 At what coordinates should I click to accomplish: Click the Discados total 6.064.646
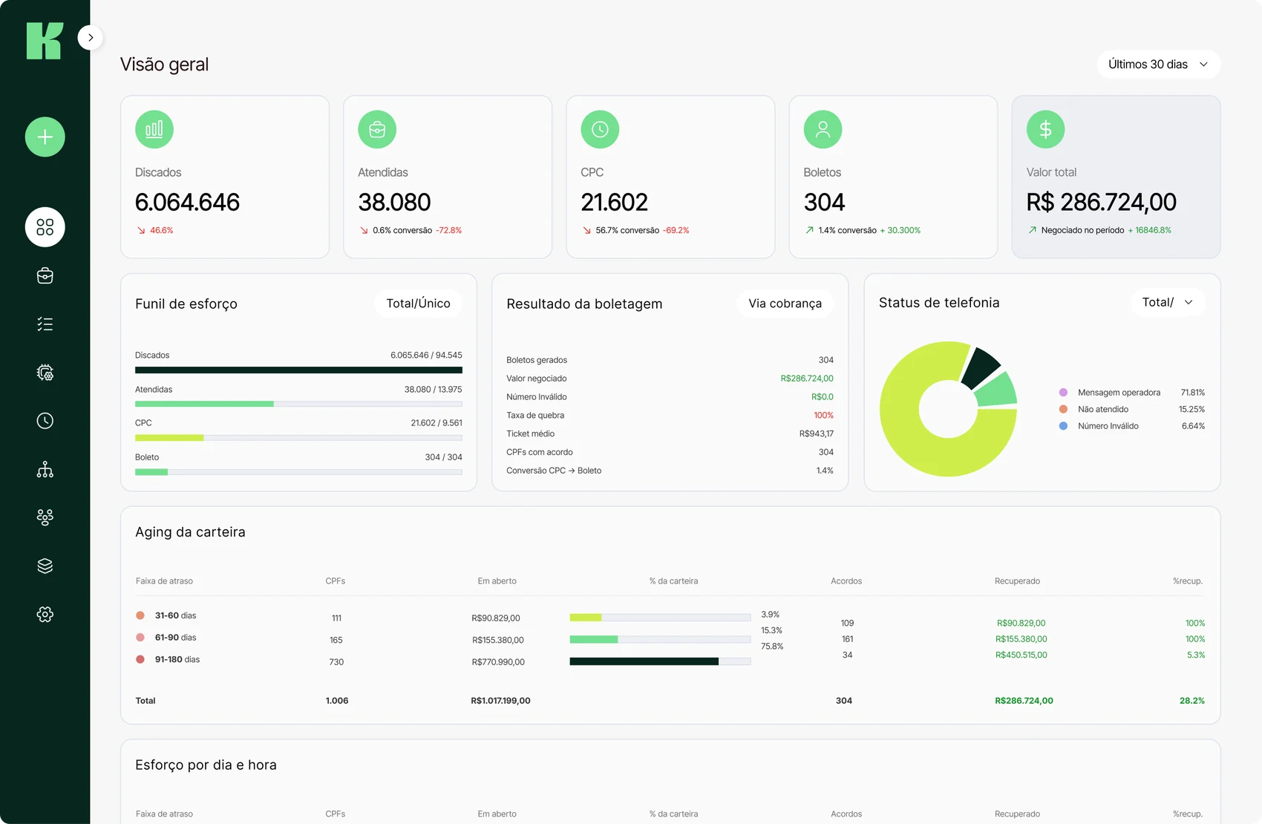coord(187,202)
